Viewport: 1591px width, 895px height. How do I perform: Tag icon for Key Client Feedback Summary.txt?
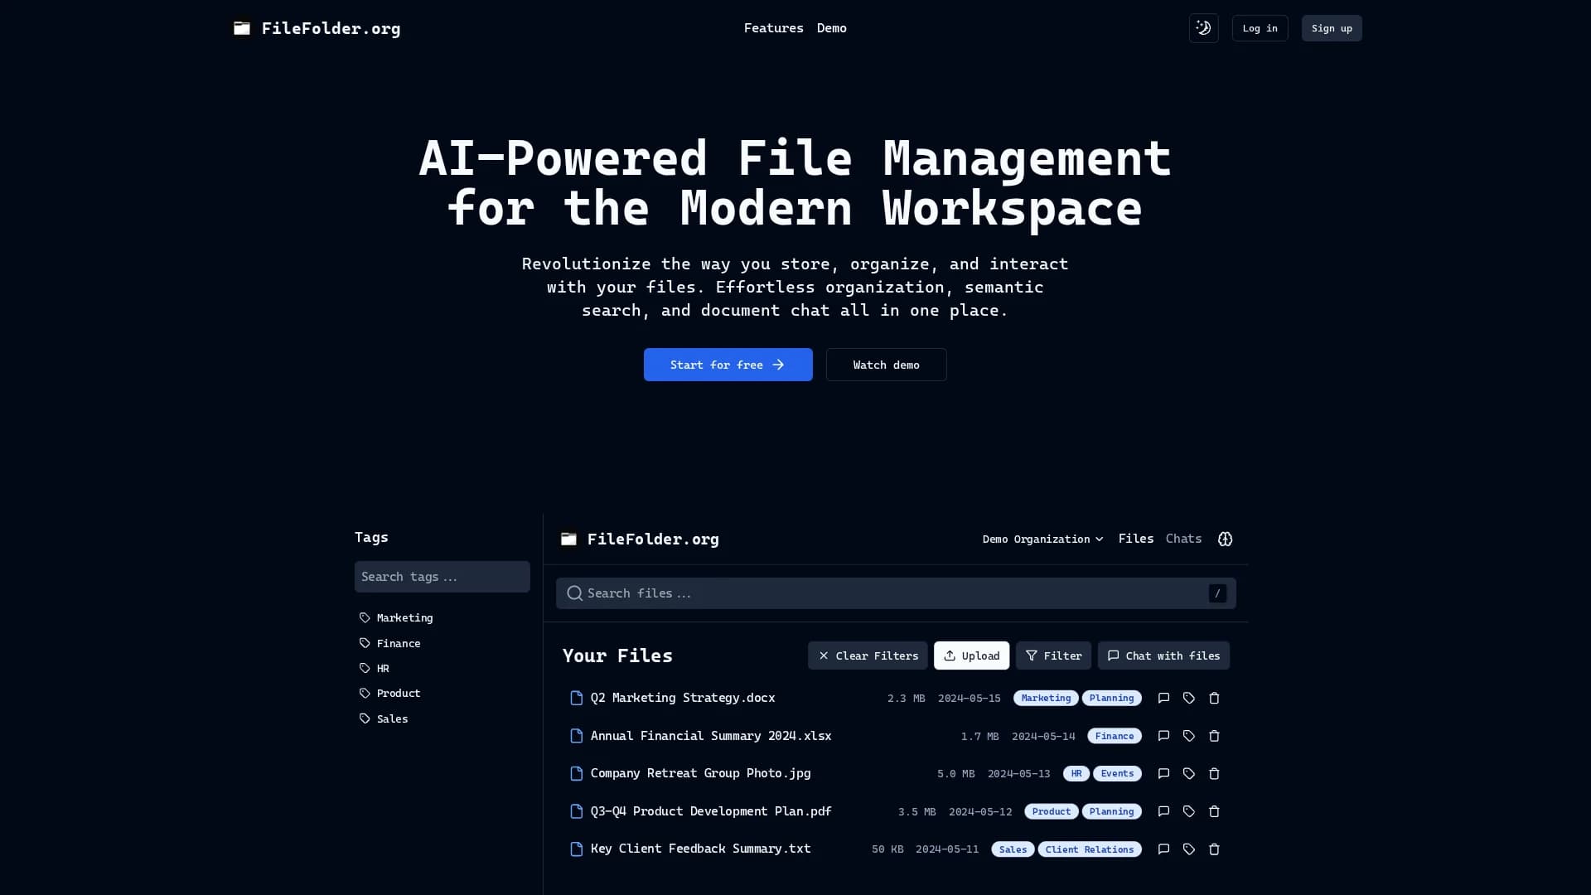(x=1189, y=849)
